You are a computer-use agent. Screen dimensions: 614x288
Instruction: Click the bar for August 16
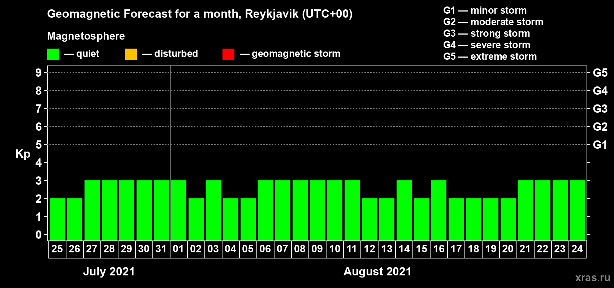[x=439, y=210]
